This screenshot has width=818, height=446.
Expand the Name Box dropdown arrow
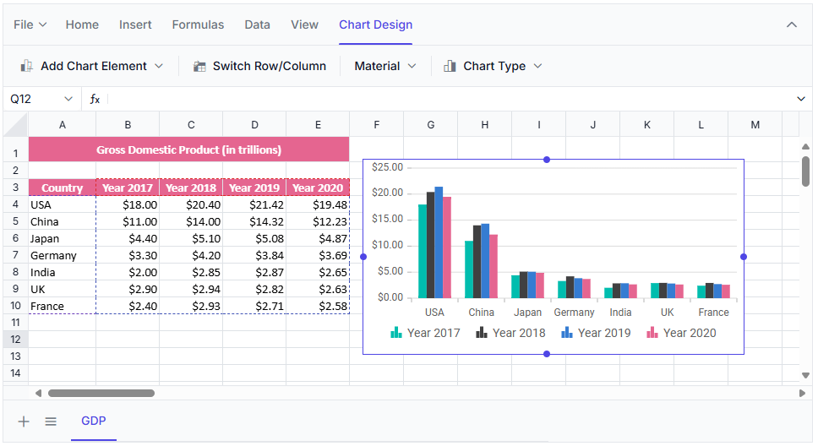(x=68, y=99)
